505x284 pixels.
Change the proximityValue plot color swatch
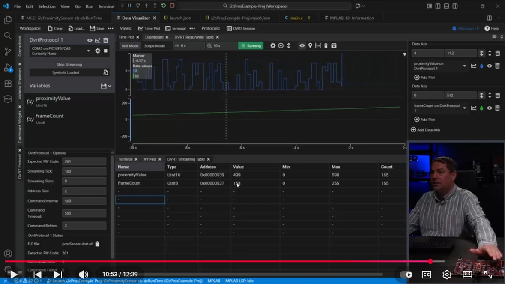pos(481,66)
